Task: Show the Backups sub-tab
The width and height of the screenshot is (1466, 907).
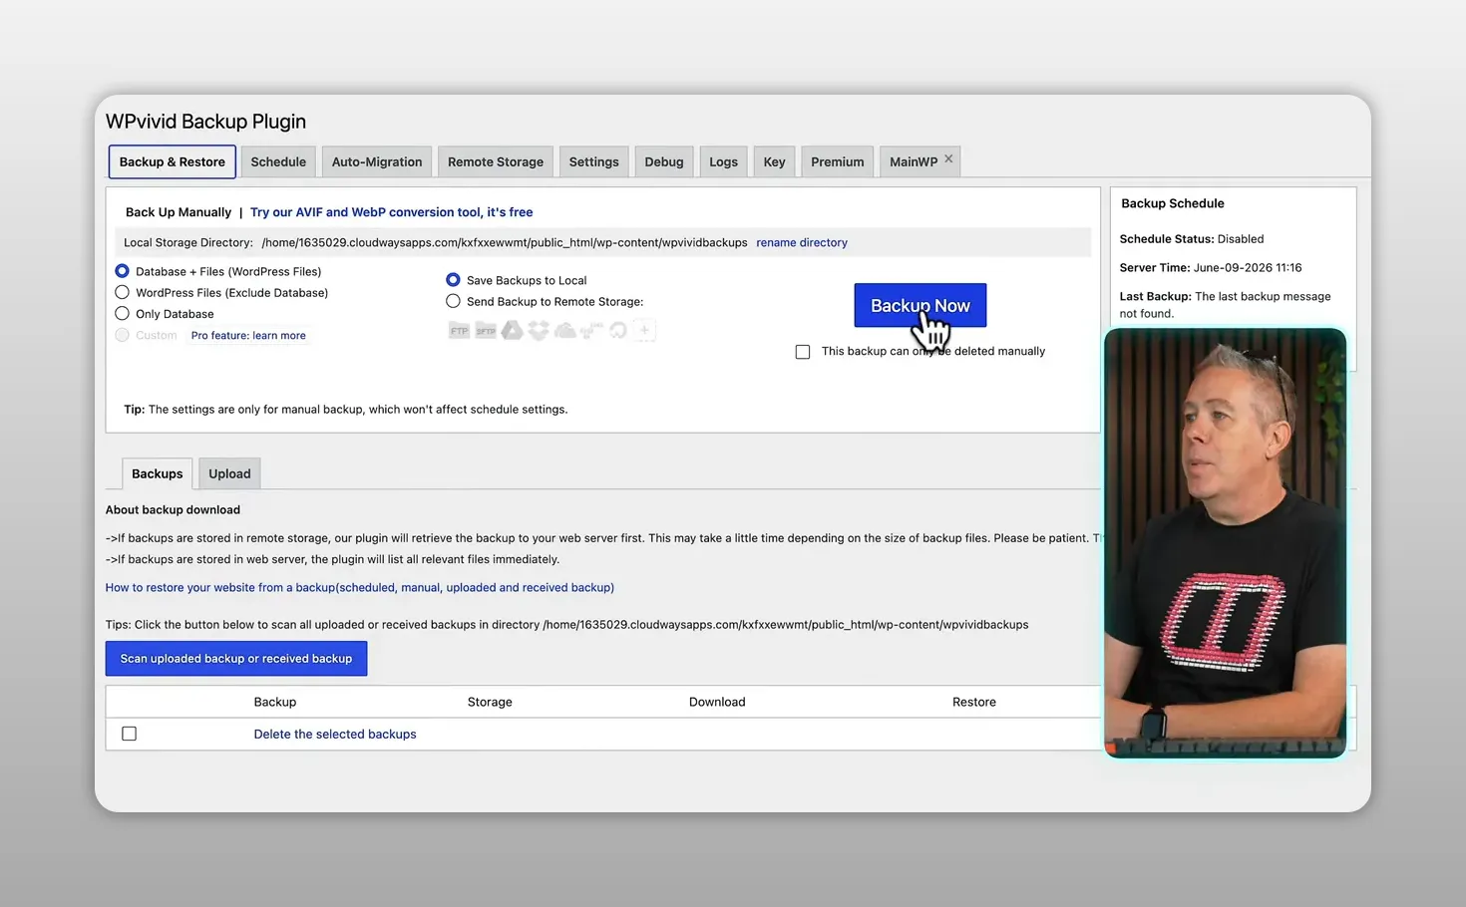Action: (x=158, y=473)
